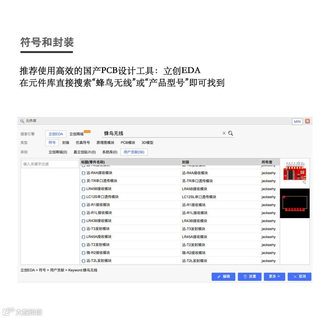Click symbol icon of 远-T2发射模块 row
The width and height of the screenshot is (325, 318).
coord(83,245)
